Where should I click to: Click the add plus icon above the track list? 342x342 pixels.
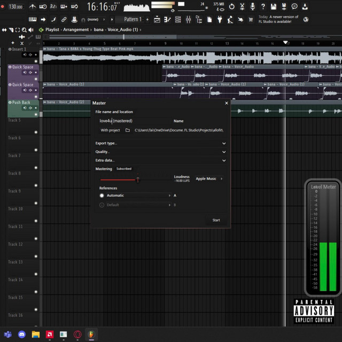coord(13,43)
